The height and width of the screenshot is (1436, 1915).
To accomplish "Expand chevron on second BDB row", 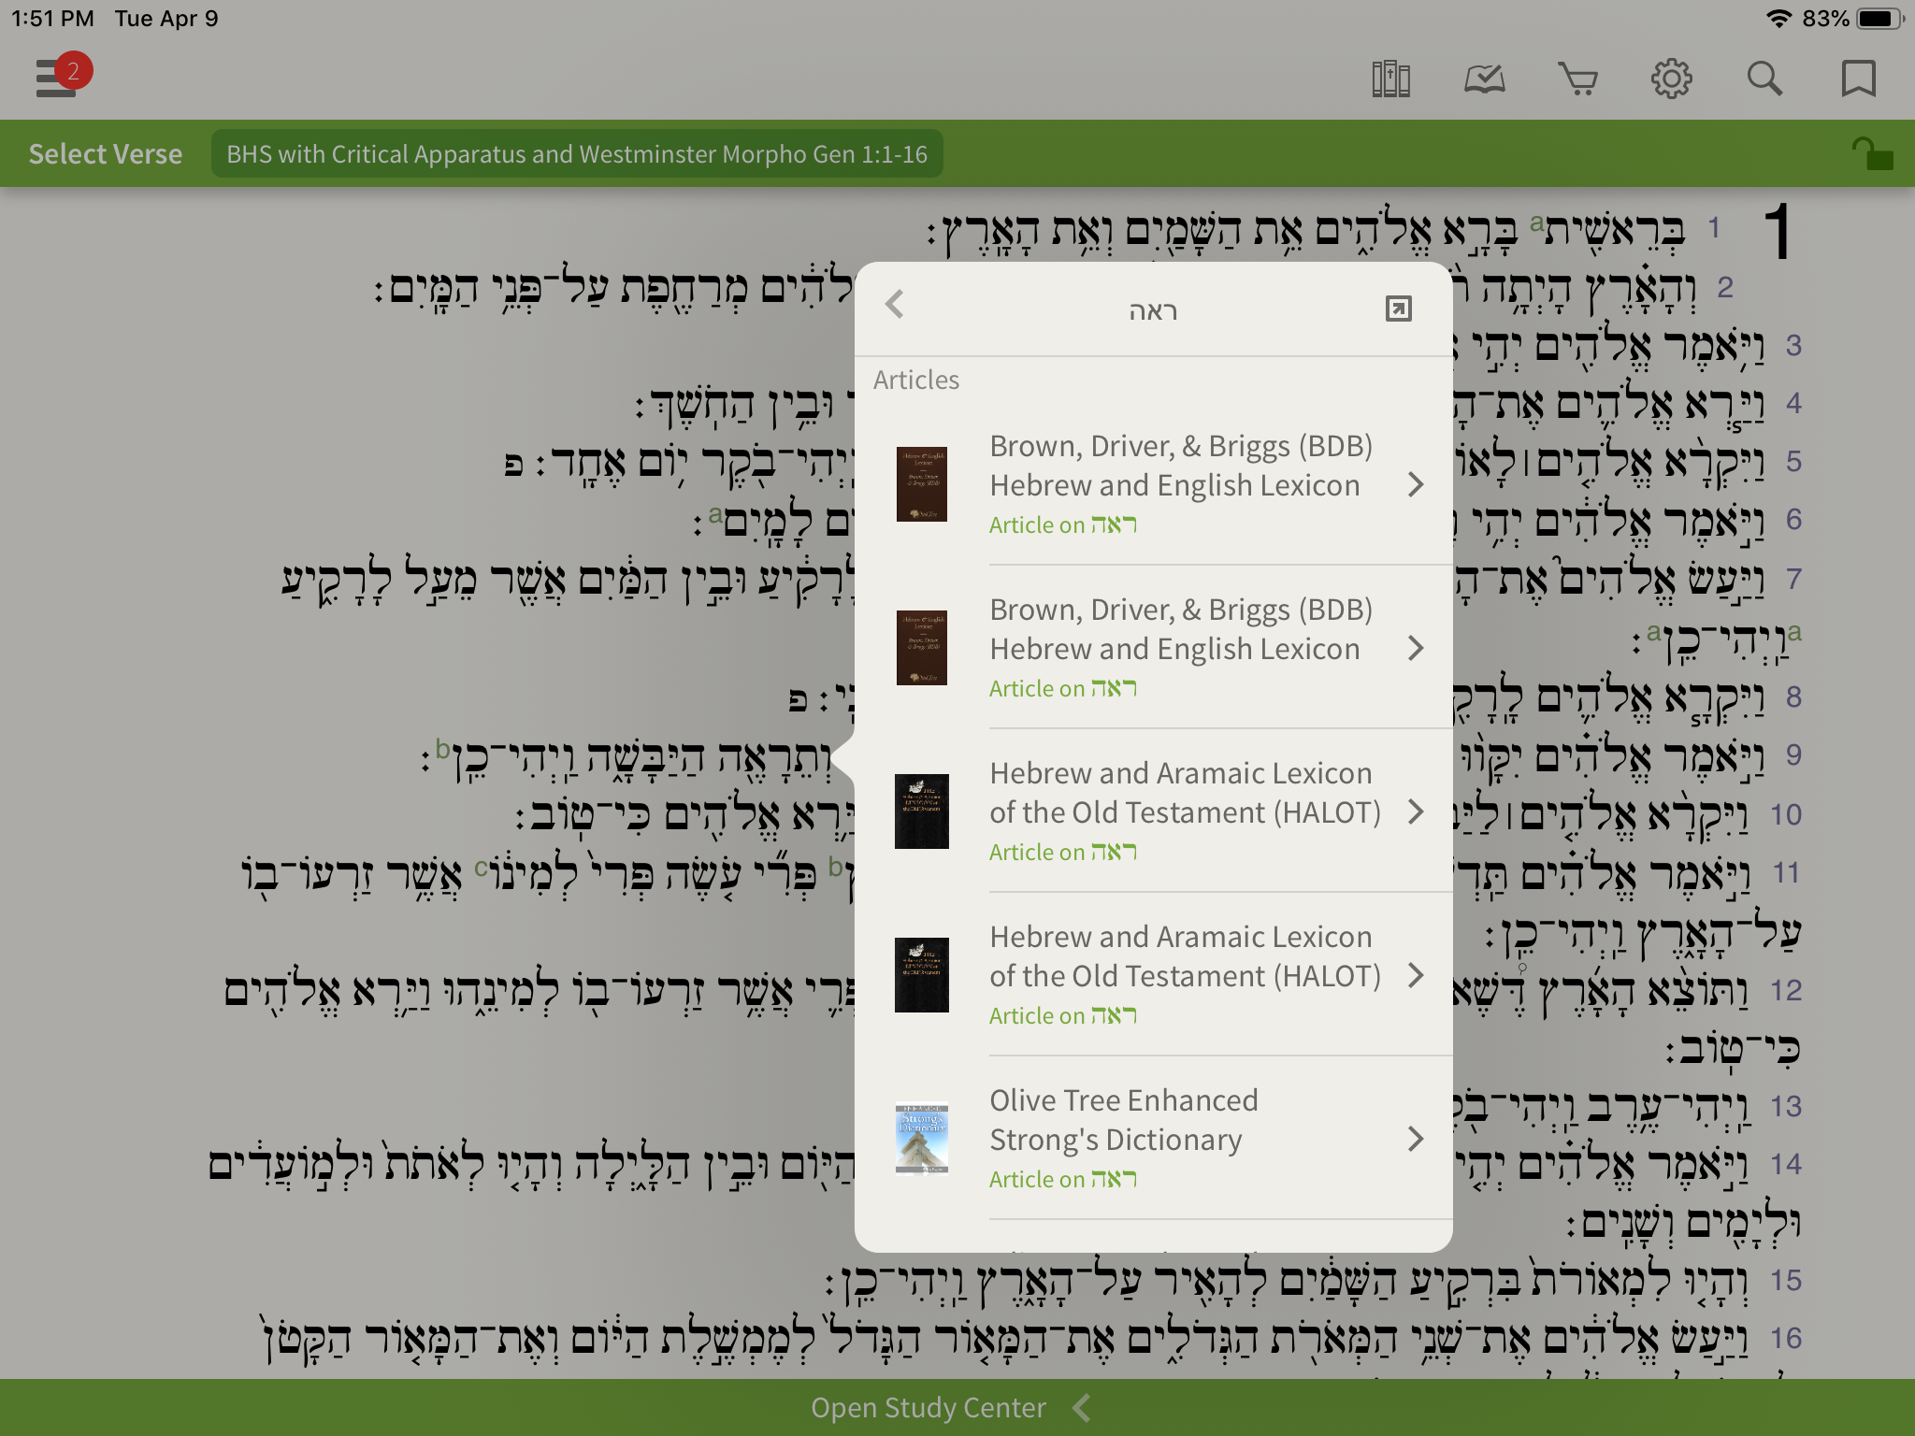I will pos(1416,648).
